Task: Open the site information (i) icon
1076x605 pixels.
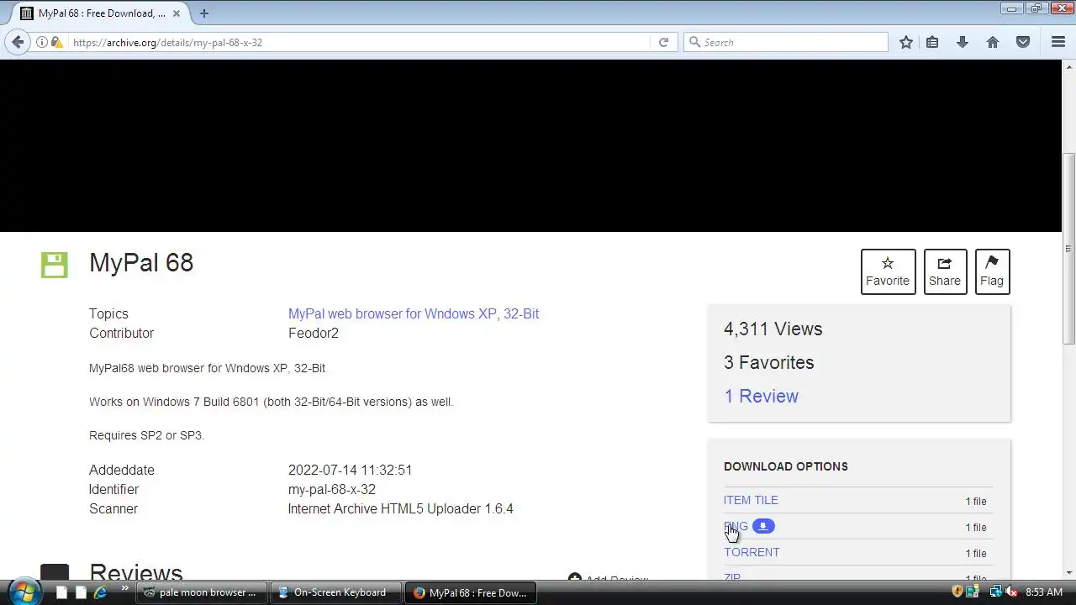Action: (x=41, y=42)
